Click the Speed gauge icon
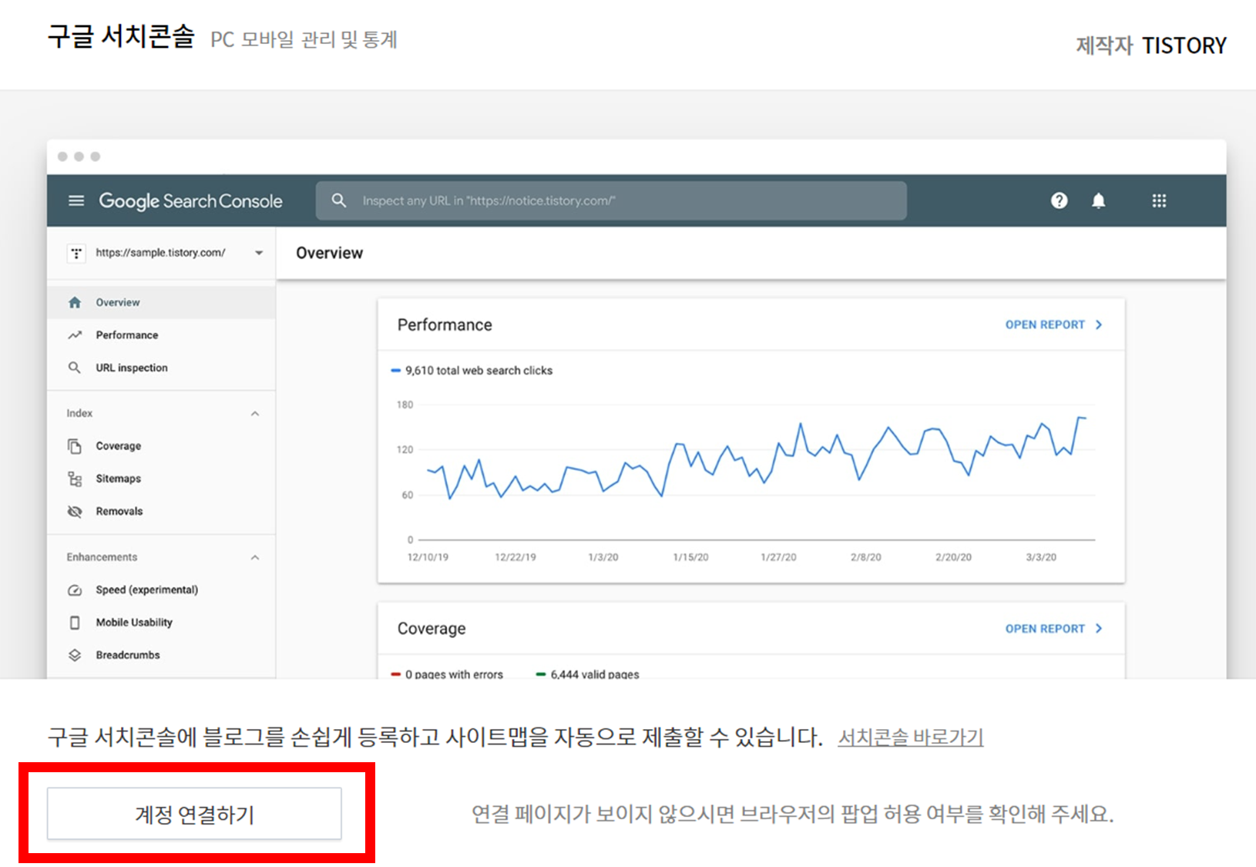 [75, 590]
